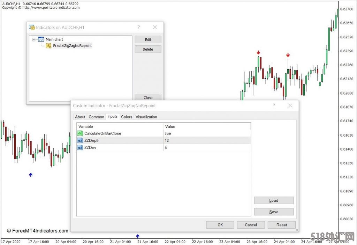The width and height of the screenshot is (357, 245).
Task: Click the CalculateOnBarClose boolean variable icon
Action: [x=80, y=133]
